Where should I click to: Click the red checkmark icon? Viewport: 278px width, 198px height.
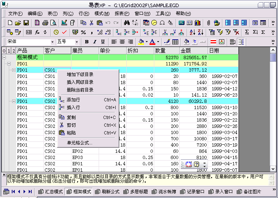(64, 32)
